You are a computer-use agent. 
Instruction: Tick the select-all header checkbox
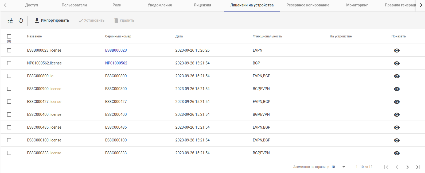click(9, 36)
